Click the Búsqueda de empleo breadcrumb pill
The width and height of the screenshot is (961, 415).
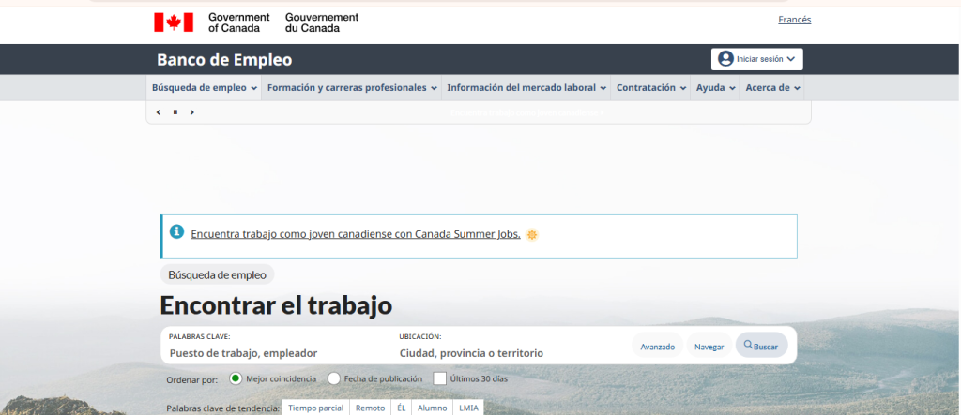click(217, 274)
